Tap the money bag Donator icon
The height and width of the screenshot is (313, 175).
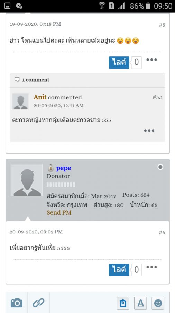coord(50,168)
